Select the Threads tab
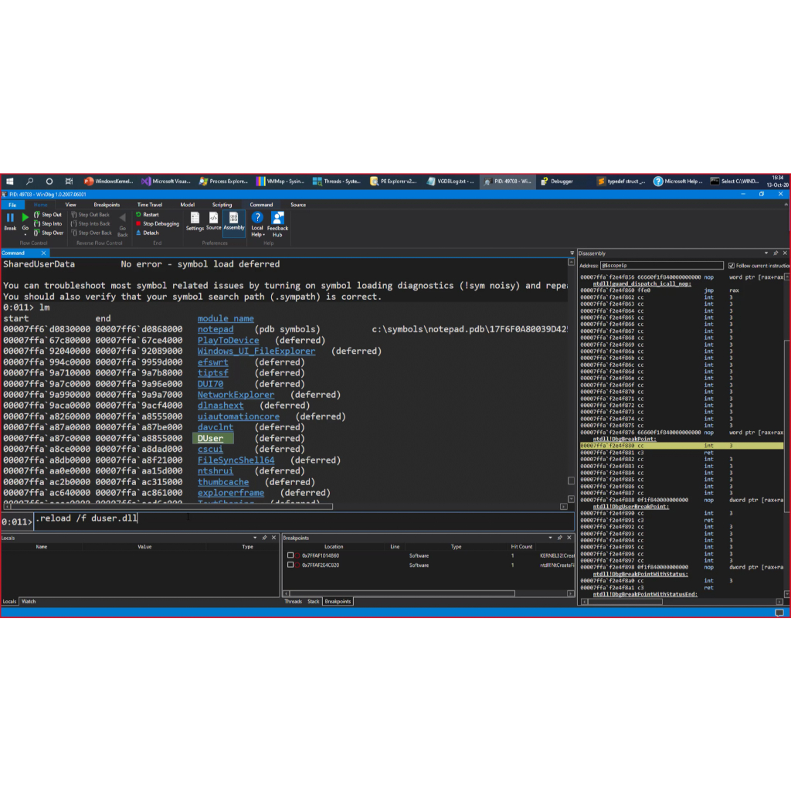This screenshot has width=791, height=791. coord(293,601)
